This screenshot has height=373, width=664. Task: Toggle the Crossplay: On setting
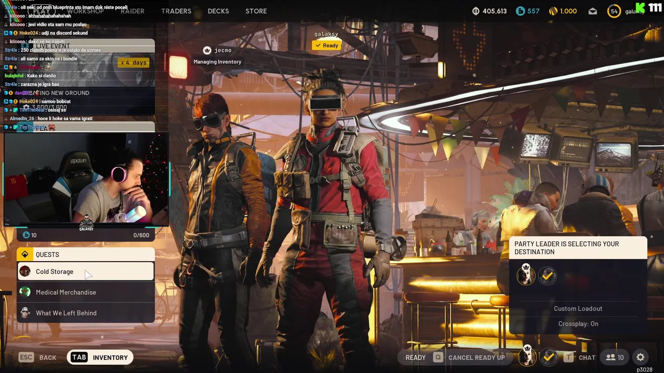pos(578,324)
